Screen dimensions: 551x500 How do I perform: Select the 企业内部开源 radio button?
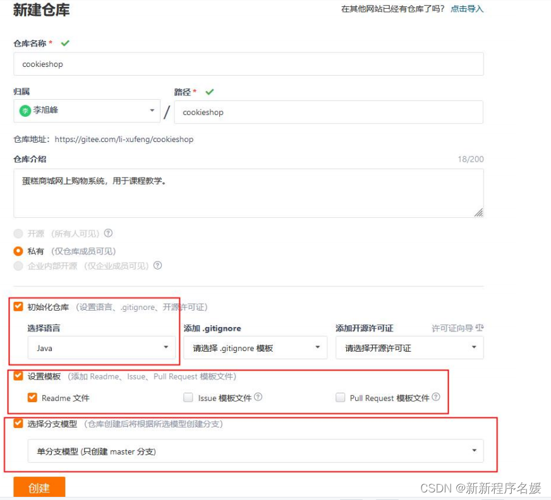(x=18, y=266)
